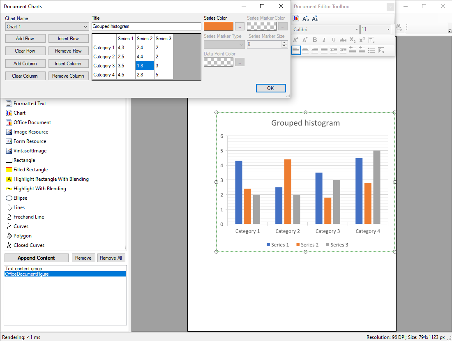Select the Formatted Text item
Image resolution: width=452 pixels, height=341 pixels.
[x=30, y=104]
